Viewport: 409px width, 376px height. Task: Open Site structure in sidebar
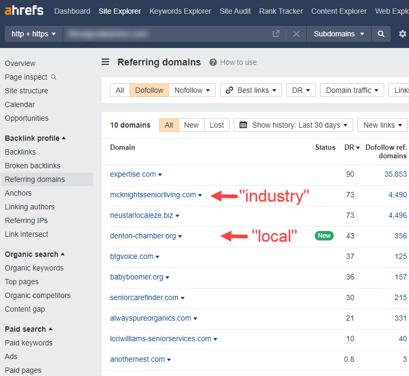[26, 91]
